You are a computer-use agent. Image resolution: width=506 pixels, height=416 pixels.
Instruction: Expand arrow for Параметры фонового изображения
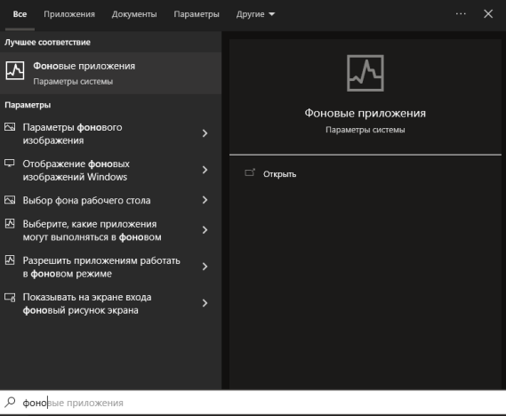click(205, 133)
